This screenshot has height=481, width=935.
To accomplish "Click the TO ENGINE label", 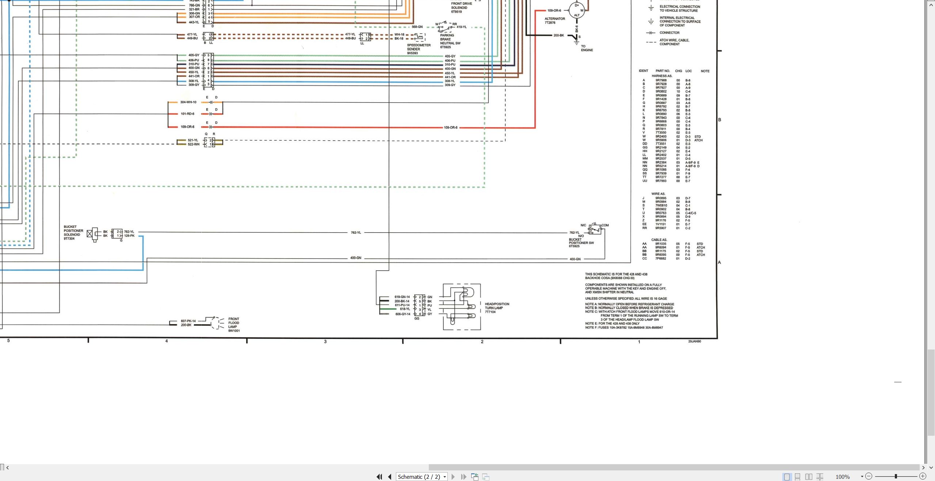I will pyautogui.click(x=587, y=48).
